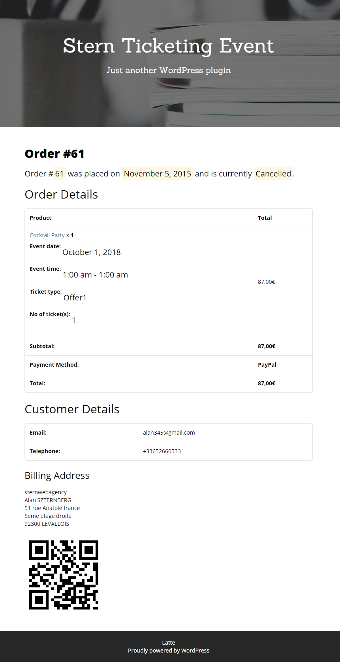Click the Customer Details heading
The height and width of the screenshot is (662, 340).
(72, 409)
